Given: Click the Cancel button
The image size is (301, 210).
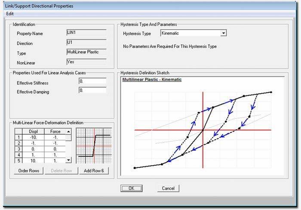Looking at the screenshot, I should coord(168,189).
